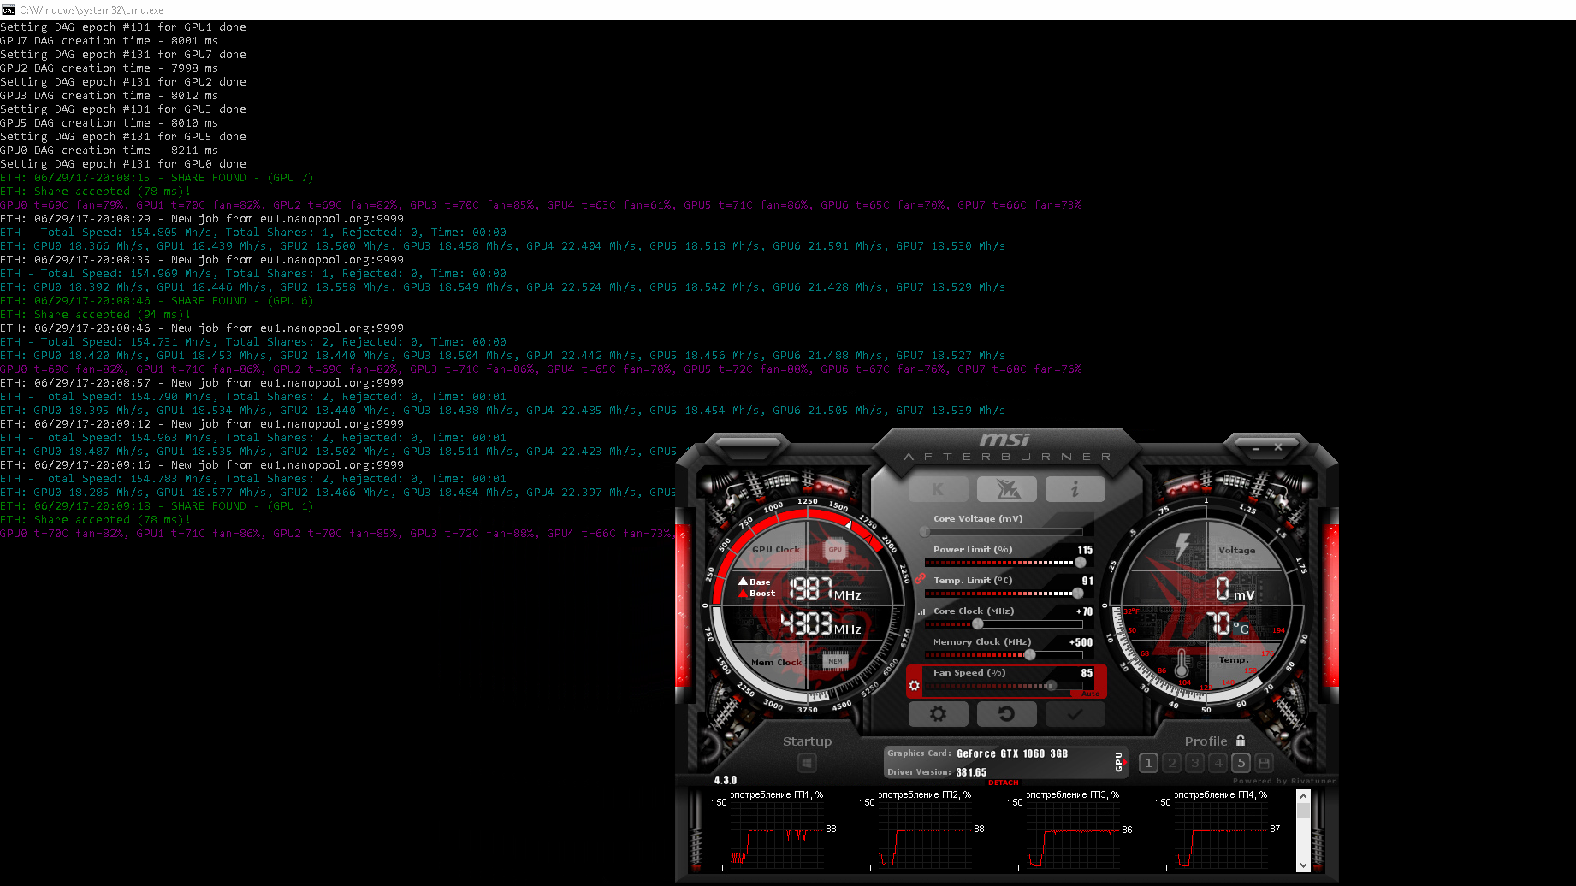Click the power consumption ГП2 graph
The image size is (1576, 886).
click(x=926, y=836)
